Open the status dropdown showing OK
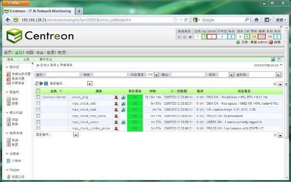Image resolution: width=291 pixels, height=182 pixels. coord(156,75)
